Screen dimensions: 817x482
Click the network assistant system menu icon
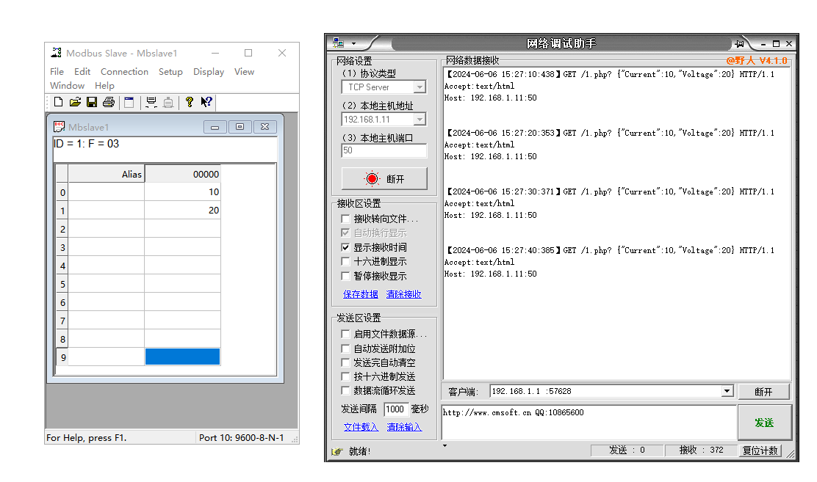[339, 43]
